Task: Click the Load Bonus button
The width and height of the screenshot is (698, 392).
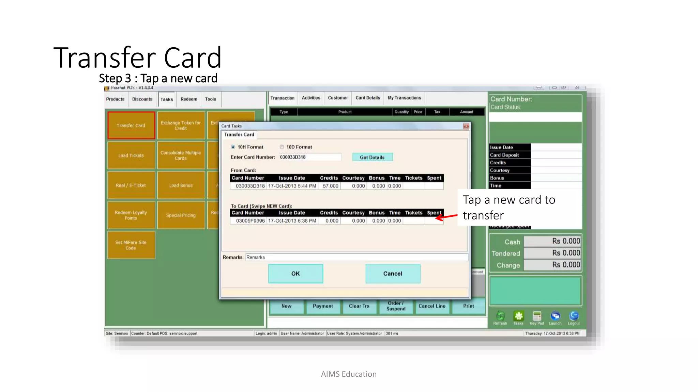Action: tap(181, 185)
